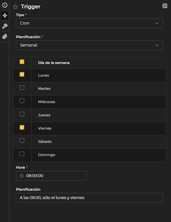The width and height of the screenshot is (171, 222).
Task: Click the clock icon in the Hora field
Action: [x=22, y=176]
